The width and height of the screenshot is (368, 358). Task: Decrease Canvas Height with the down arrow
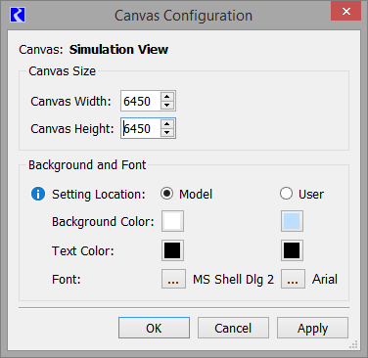pos(167,132)
